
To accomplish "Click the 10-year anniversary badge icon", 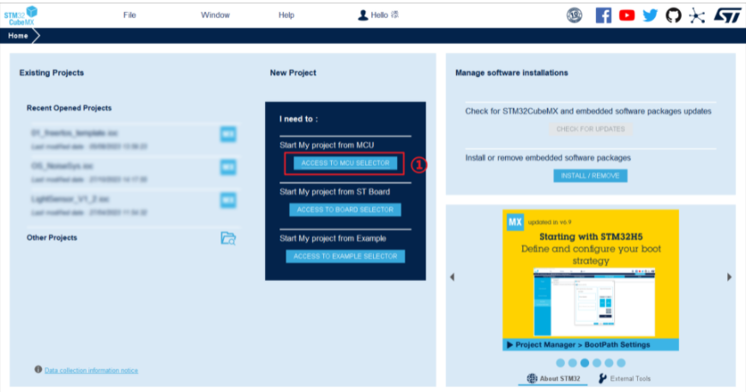I will [575, 15].
